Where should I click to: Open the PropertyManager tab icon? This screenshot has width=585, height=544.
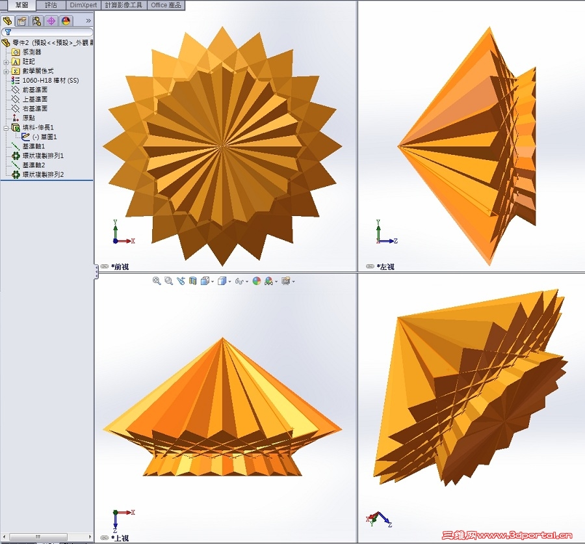click(x=22, y=21)
